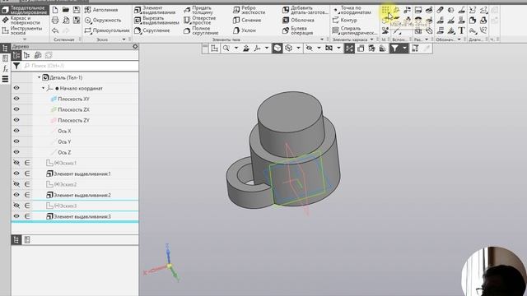Open the zoom options dropdown arrow
Image resolution: width=527 pixels, height=296 pixels.
coord(236,49)
